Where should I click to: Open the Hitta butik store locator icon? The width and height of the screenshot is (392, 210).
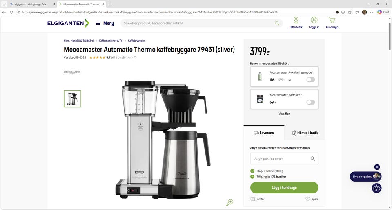pyautogui.click(x=296, y=20)
